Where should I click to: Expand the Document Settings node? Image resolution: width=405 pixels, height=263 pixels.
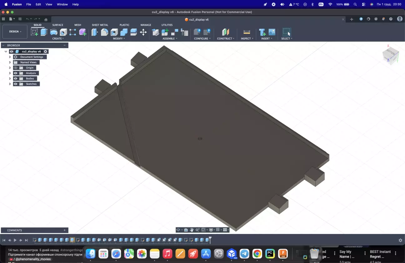(x=10, y=57)
